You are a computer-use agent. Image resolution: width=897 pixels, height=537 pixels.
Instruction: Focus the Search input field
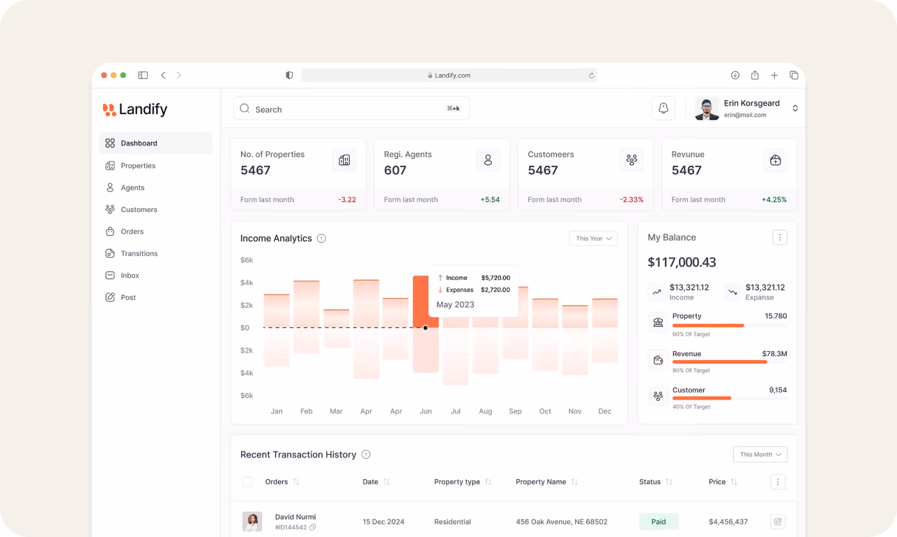(x=351, y=109)
